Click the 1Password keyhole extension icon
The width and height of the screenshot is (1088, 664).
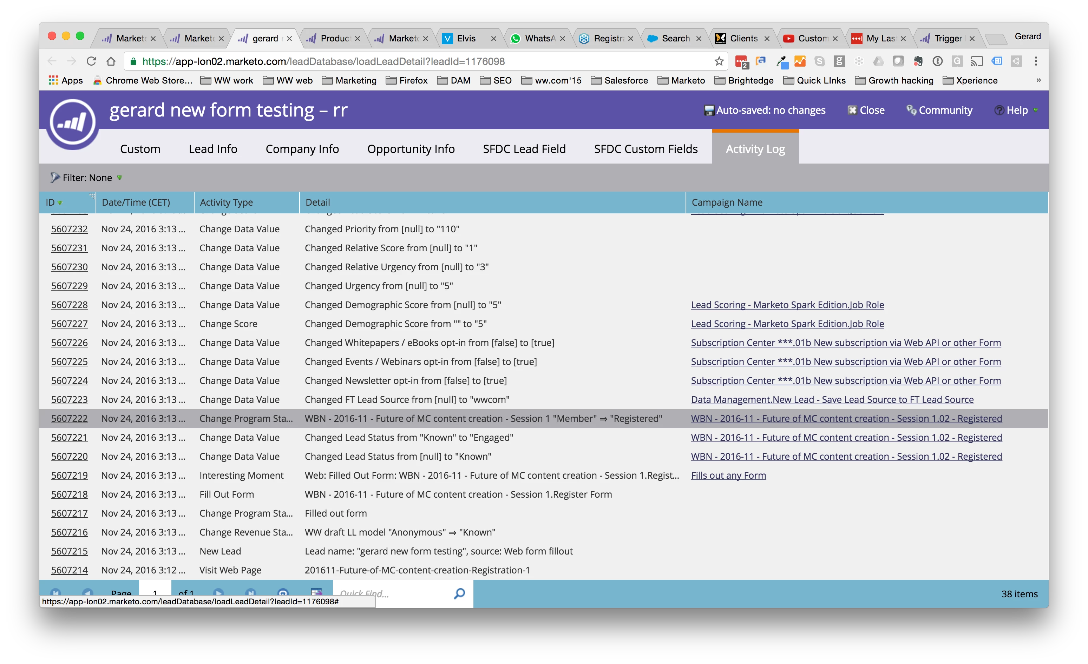(x=937, y=61)
